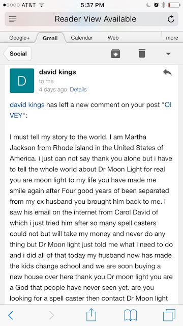
Task: Show open tabs in Safari
Action: point(169,315)
